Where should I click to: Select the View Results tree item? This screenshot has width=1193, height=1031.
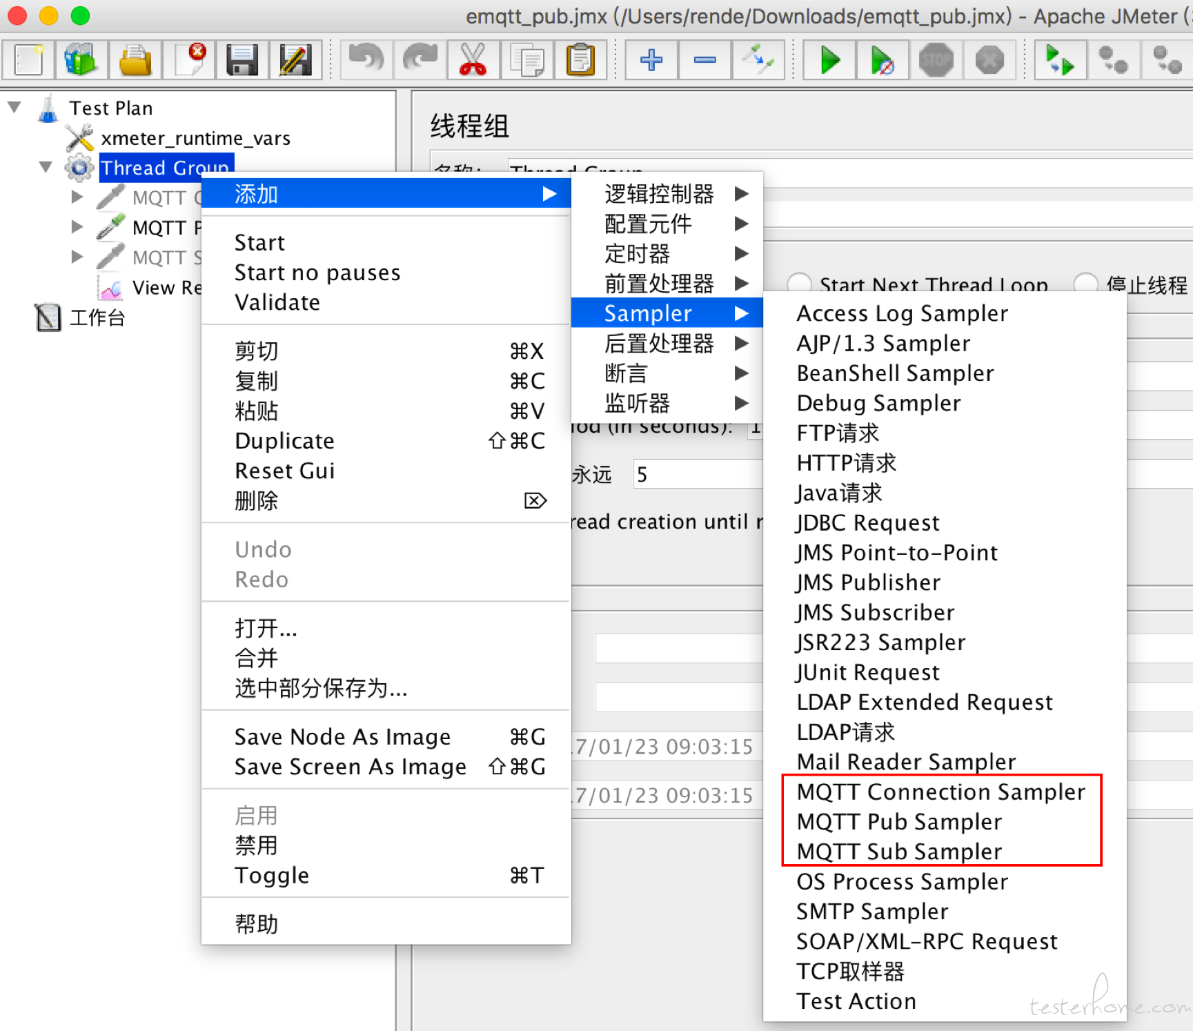pos(166,287)
